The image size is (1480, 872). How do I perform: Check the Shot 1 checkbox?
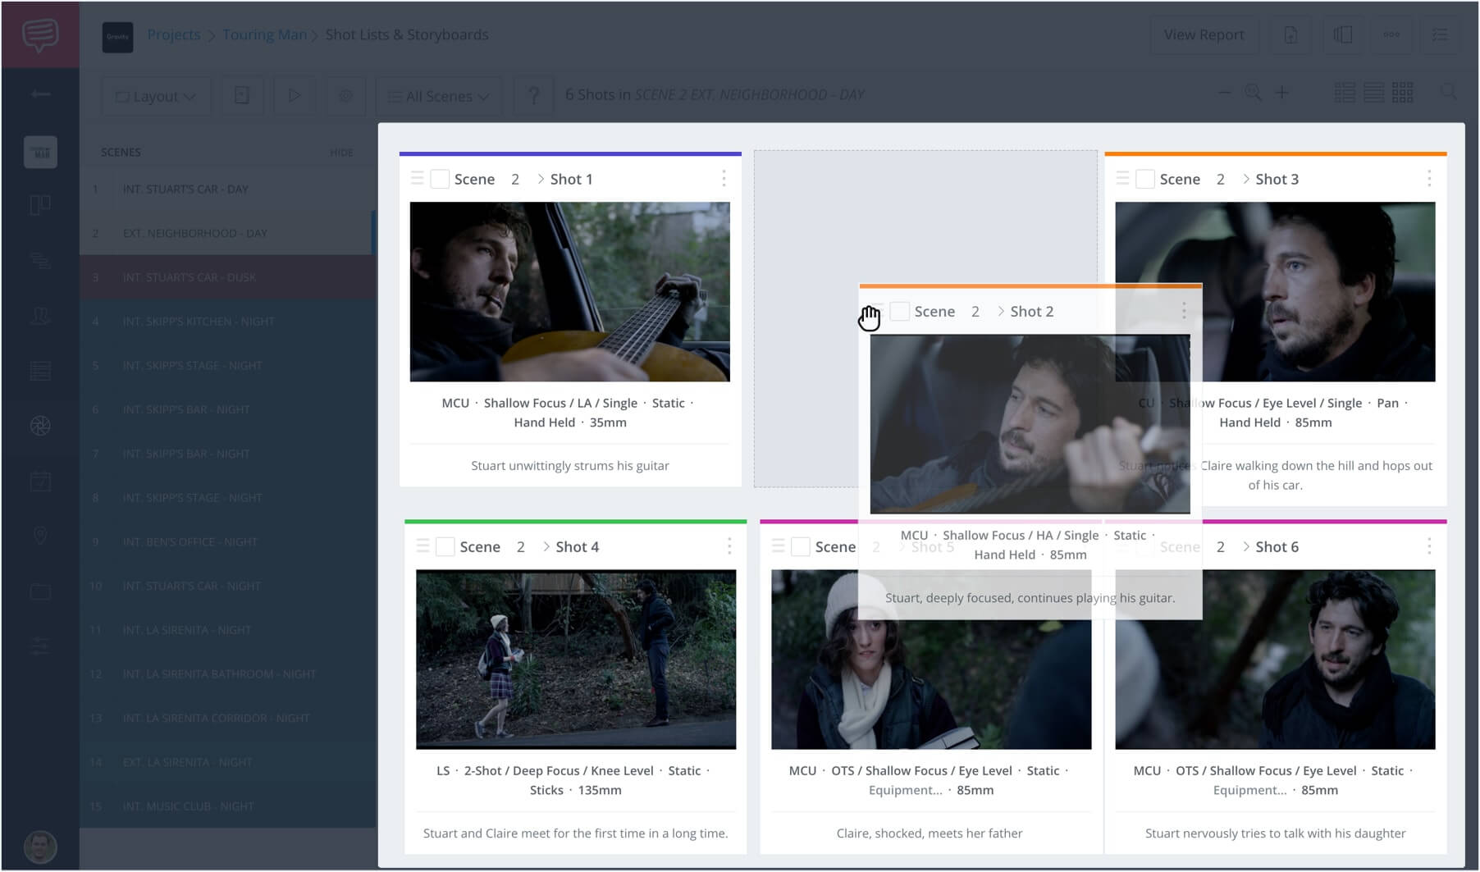pyautogui.click(x=440, y=179)
